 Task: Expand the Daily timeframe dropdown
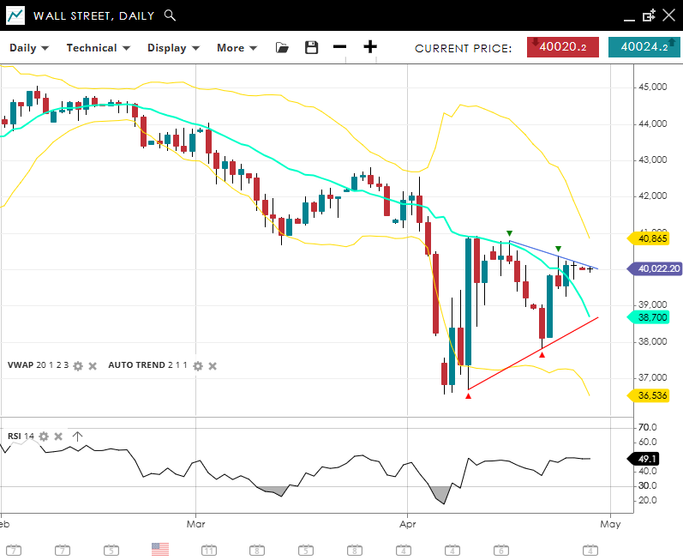[x=29, y=48]
